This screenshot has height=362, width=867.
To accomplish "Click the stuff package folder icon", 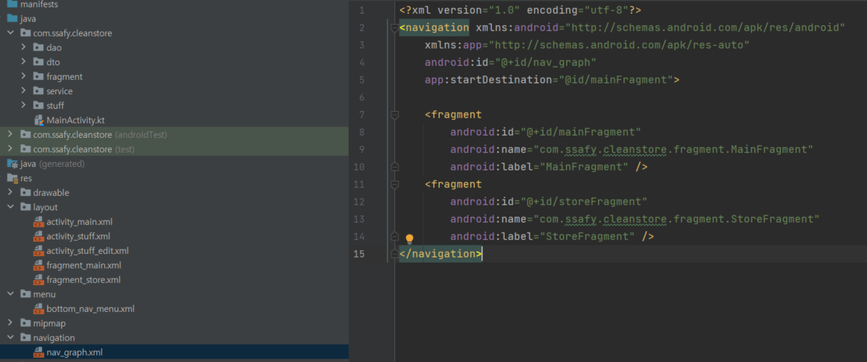I will [38, 105].
